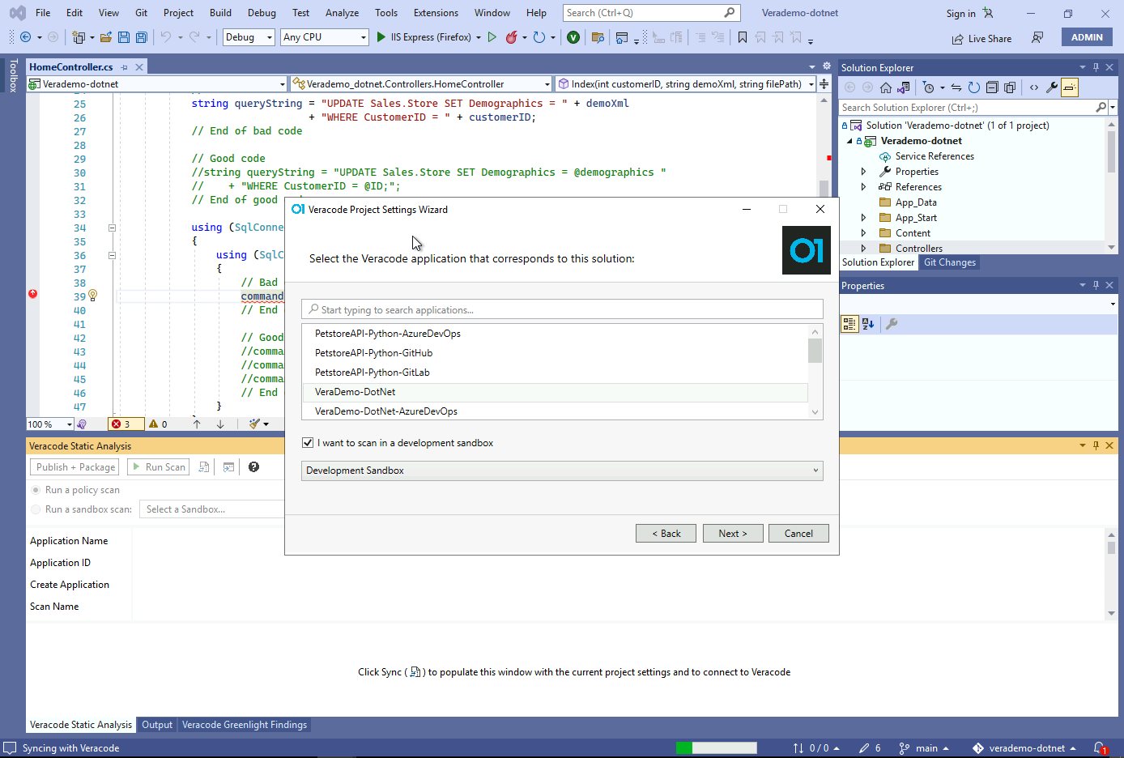Uncheck 'I want to scan in a development sandbox'
The image size is (1124, 758).
308,442
